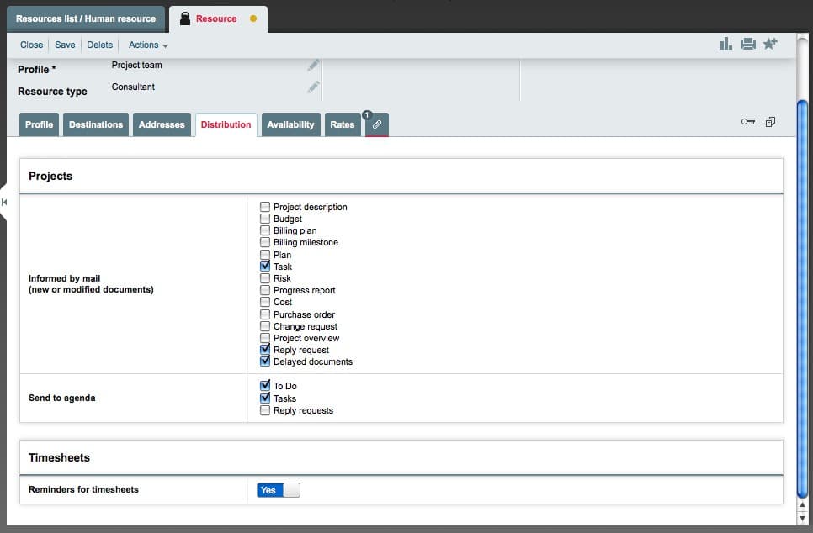Turn off Reminders for timesheets switch
Viewport: 813px width, 533px height.
[x=279, y=490]
